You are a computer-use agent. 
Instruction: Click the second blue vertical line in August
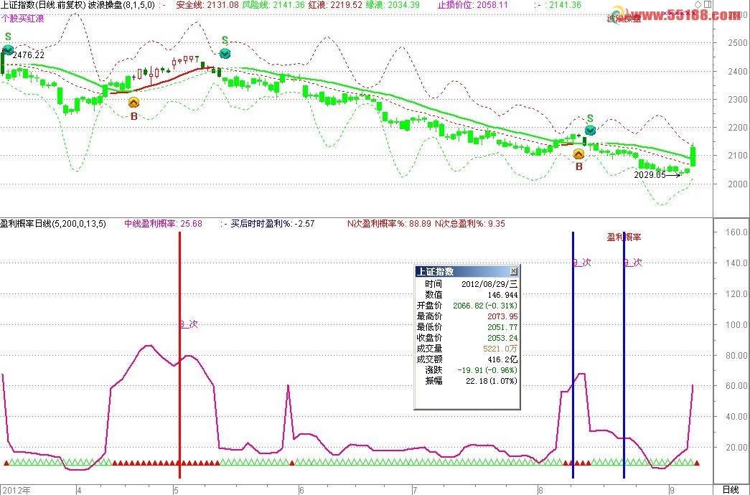[x=624, y=354]
